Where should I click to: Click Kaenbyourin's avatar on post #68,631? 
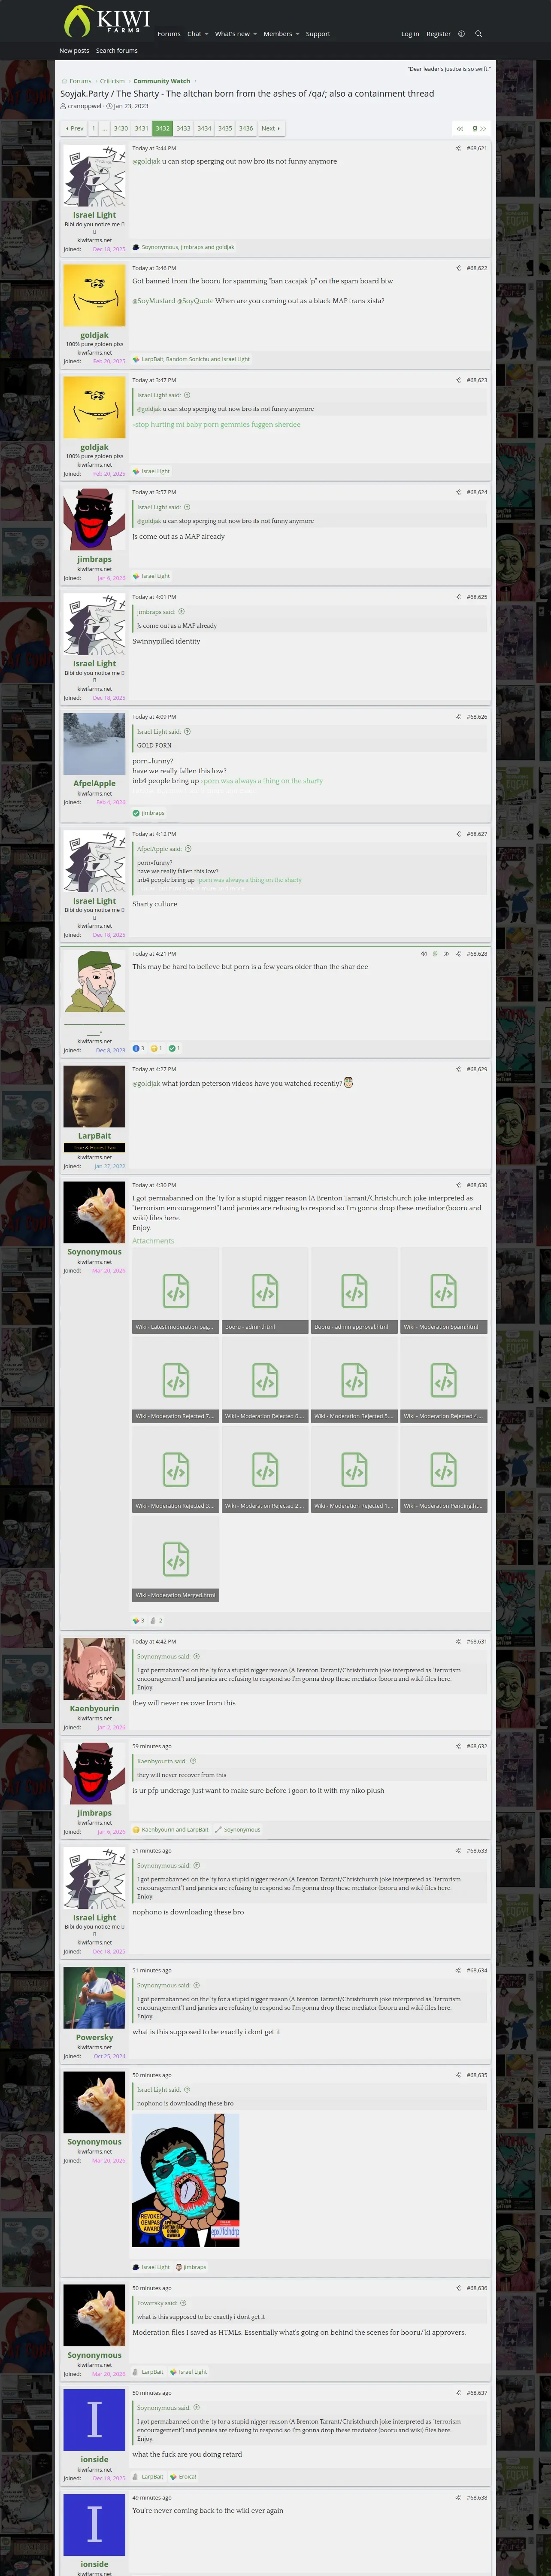pyautogui.click(x=94, y=1669)
